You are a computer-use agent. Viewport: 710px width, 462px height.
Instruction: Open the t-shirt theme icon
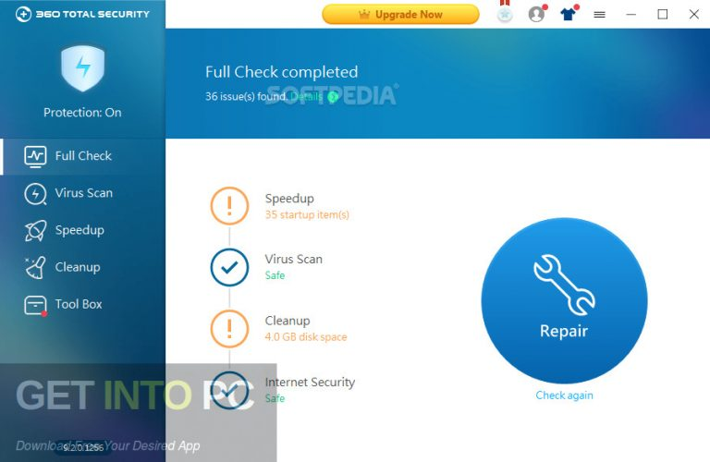569,14
